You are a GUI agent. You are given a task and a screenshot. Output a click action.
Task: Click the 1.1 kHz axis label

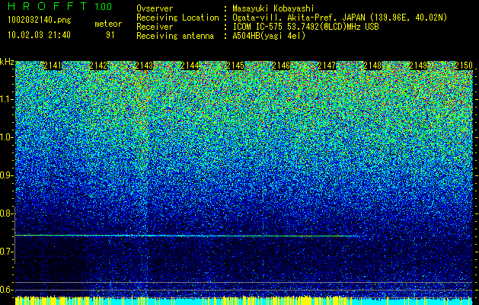[x=5, y=99]
